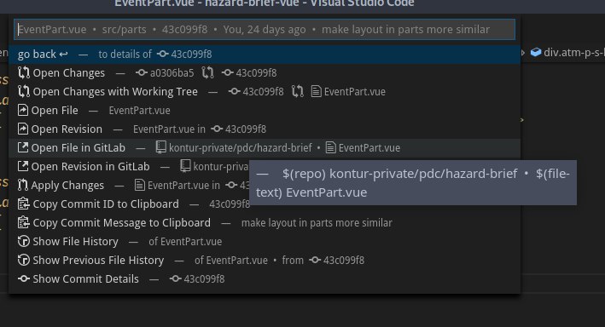Click a0306ba5 commit hash in Open Changes row
The height and width of the screenshot is (327, 605).
coord(172,72)
